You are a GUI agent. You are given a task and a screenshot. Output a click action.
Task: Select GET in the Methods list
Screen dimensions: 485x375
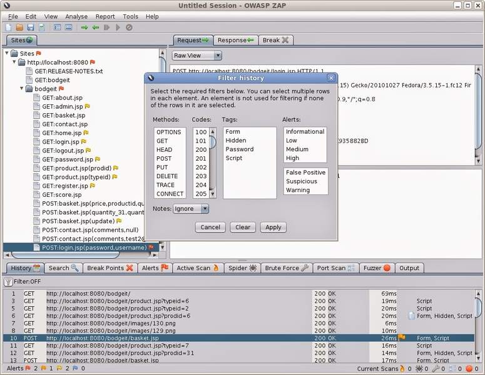pos(170,141)
